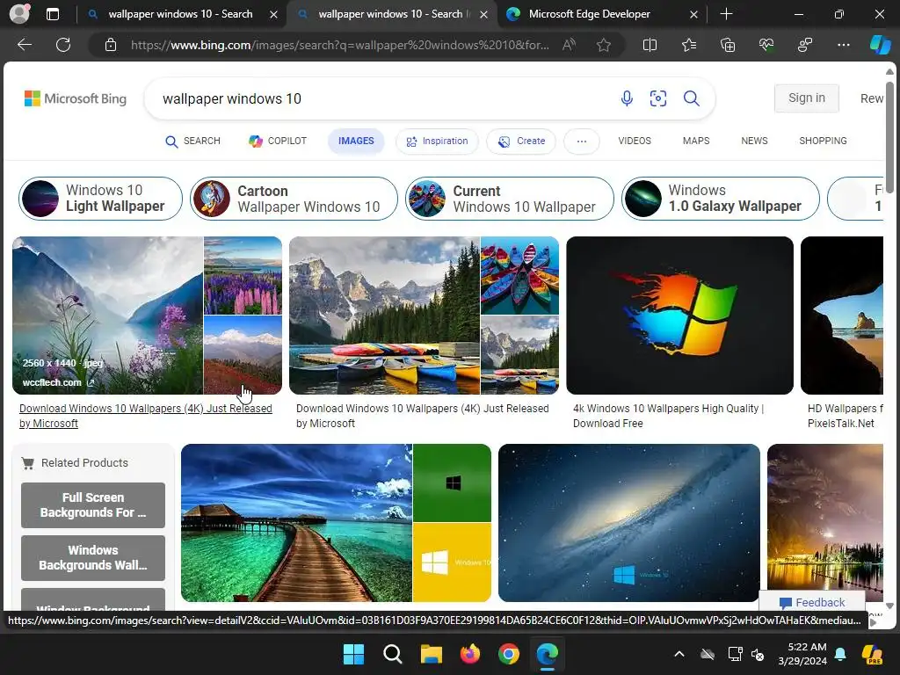900x675 pixels.
Task: Open the colorful canoes mountain lake thumbnail
Action: (x=384, y=316)
